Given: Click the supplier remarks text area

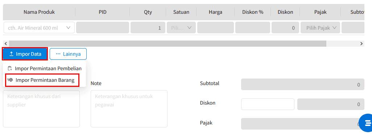Looking at the screenshot, I should coord(41,109).
